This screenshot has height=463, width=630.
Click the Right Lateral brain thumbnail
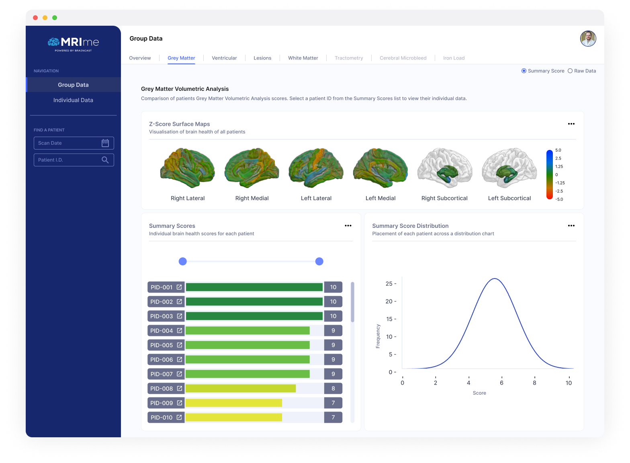(187, 168)
